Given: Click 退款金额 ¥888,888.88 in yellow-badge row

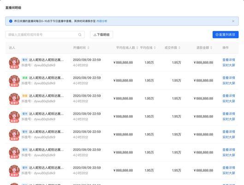Looking at the screenshot, I should pyautogui.click(x=203, y=99).
